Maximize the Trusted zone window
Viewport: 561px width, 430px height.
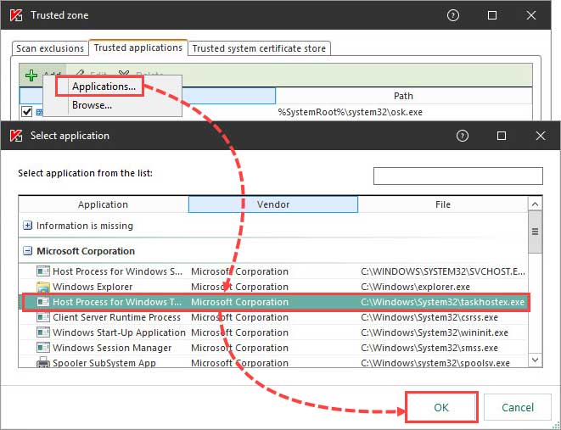[492, 15]
